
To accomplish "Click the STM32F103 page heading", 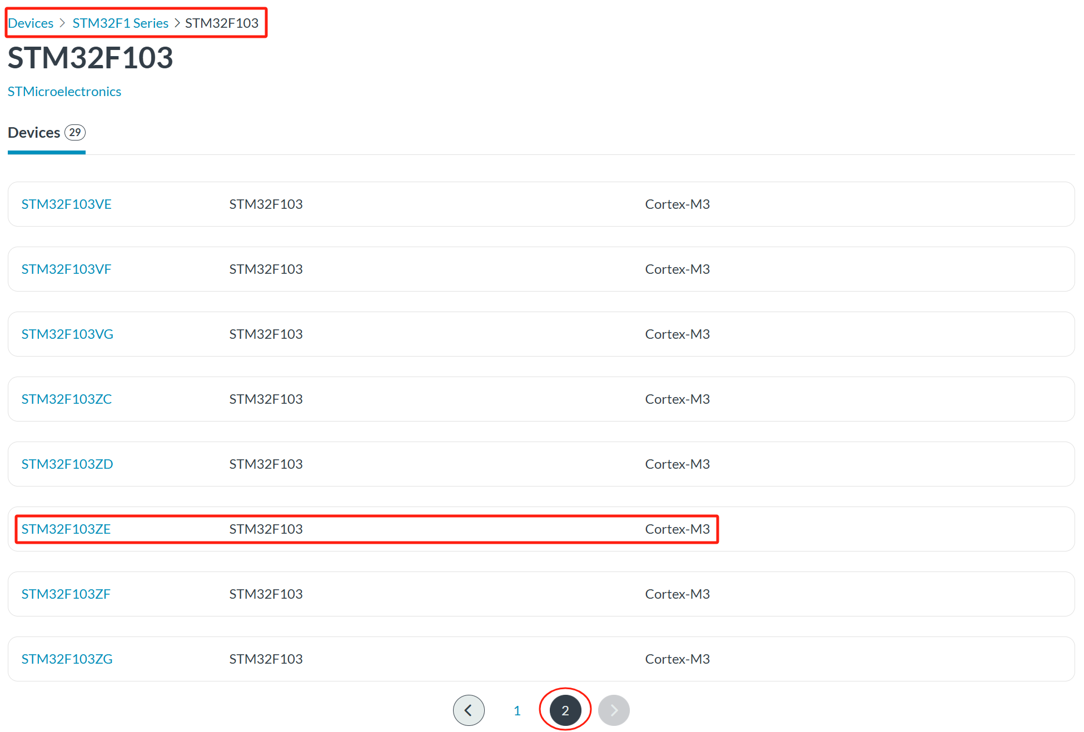I will pyautogui.click(x=90, y=58).
